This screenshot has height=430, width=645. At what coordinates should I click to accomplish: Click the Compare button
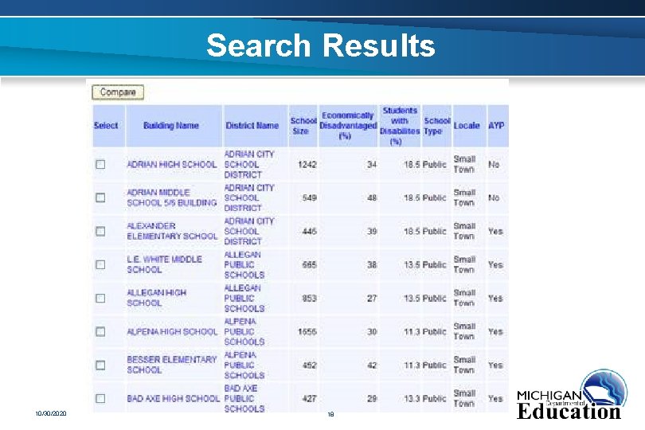(x=118, y=92)
